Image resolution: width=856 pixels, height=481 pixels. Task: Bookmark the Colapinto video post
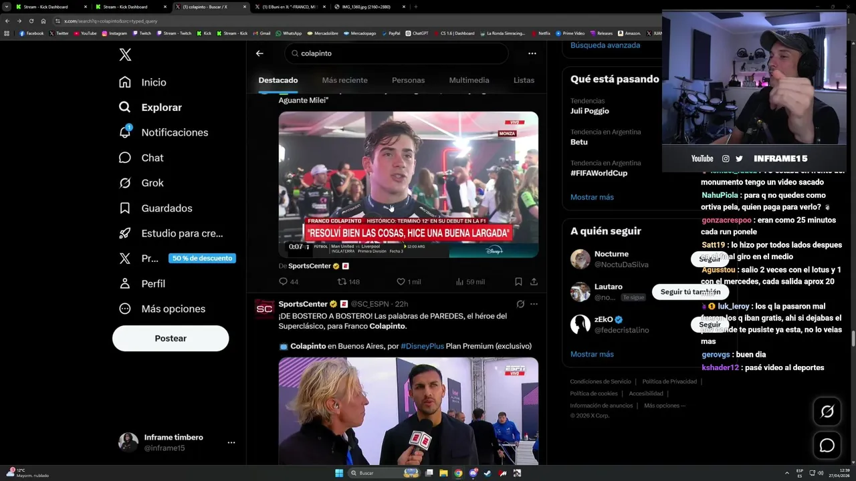click(518, 282)
